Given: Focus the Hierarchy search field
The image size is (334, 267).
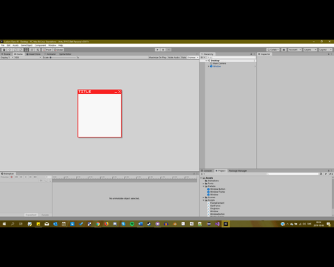Looking at the screenshot, I should coord(232,57).
